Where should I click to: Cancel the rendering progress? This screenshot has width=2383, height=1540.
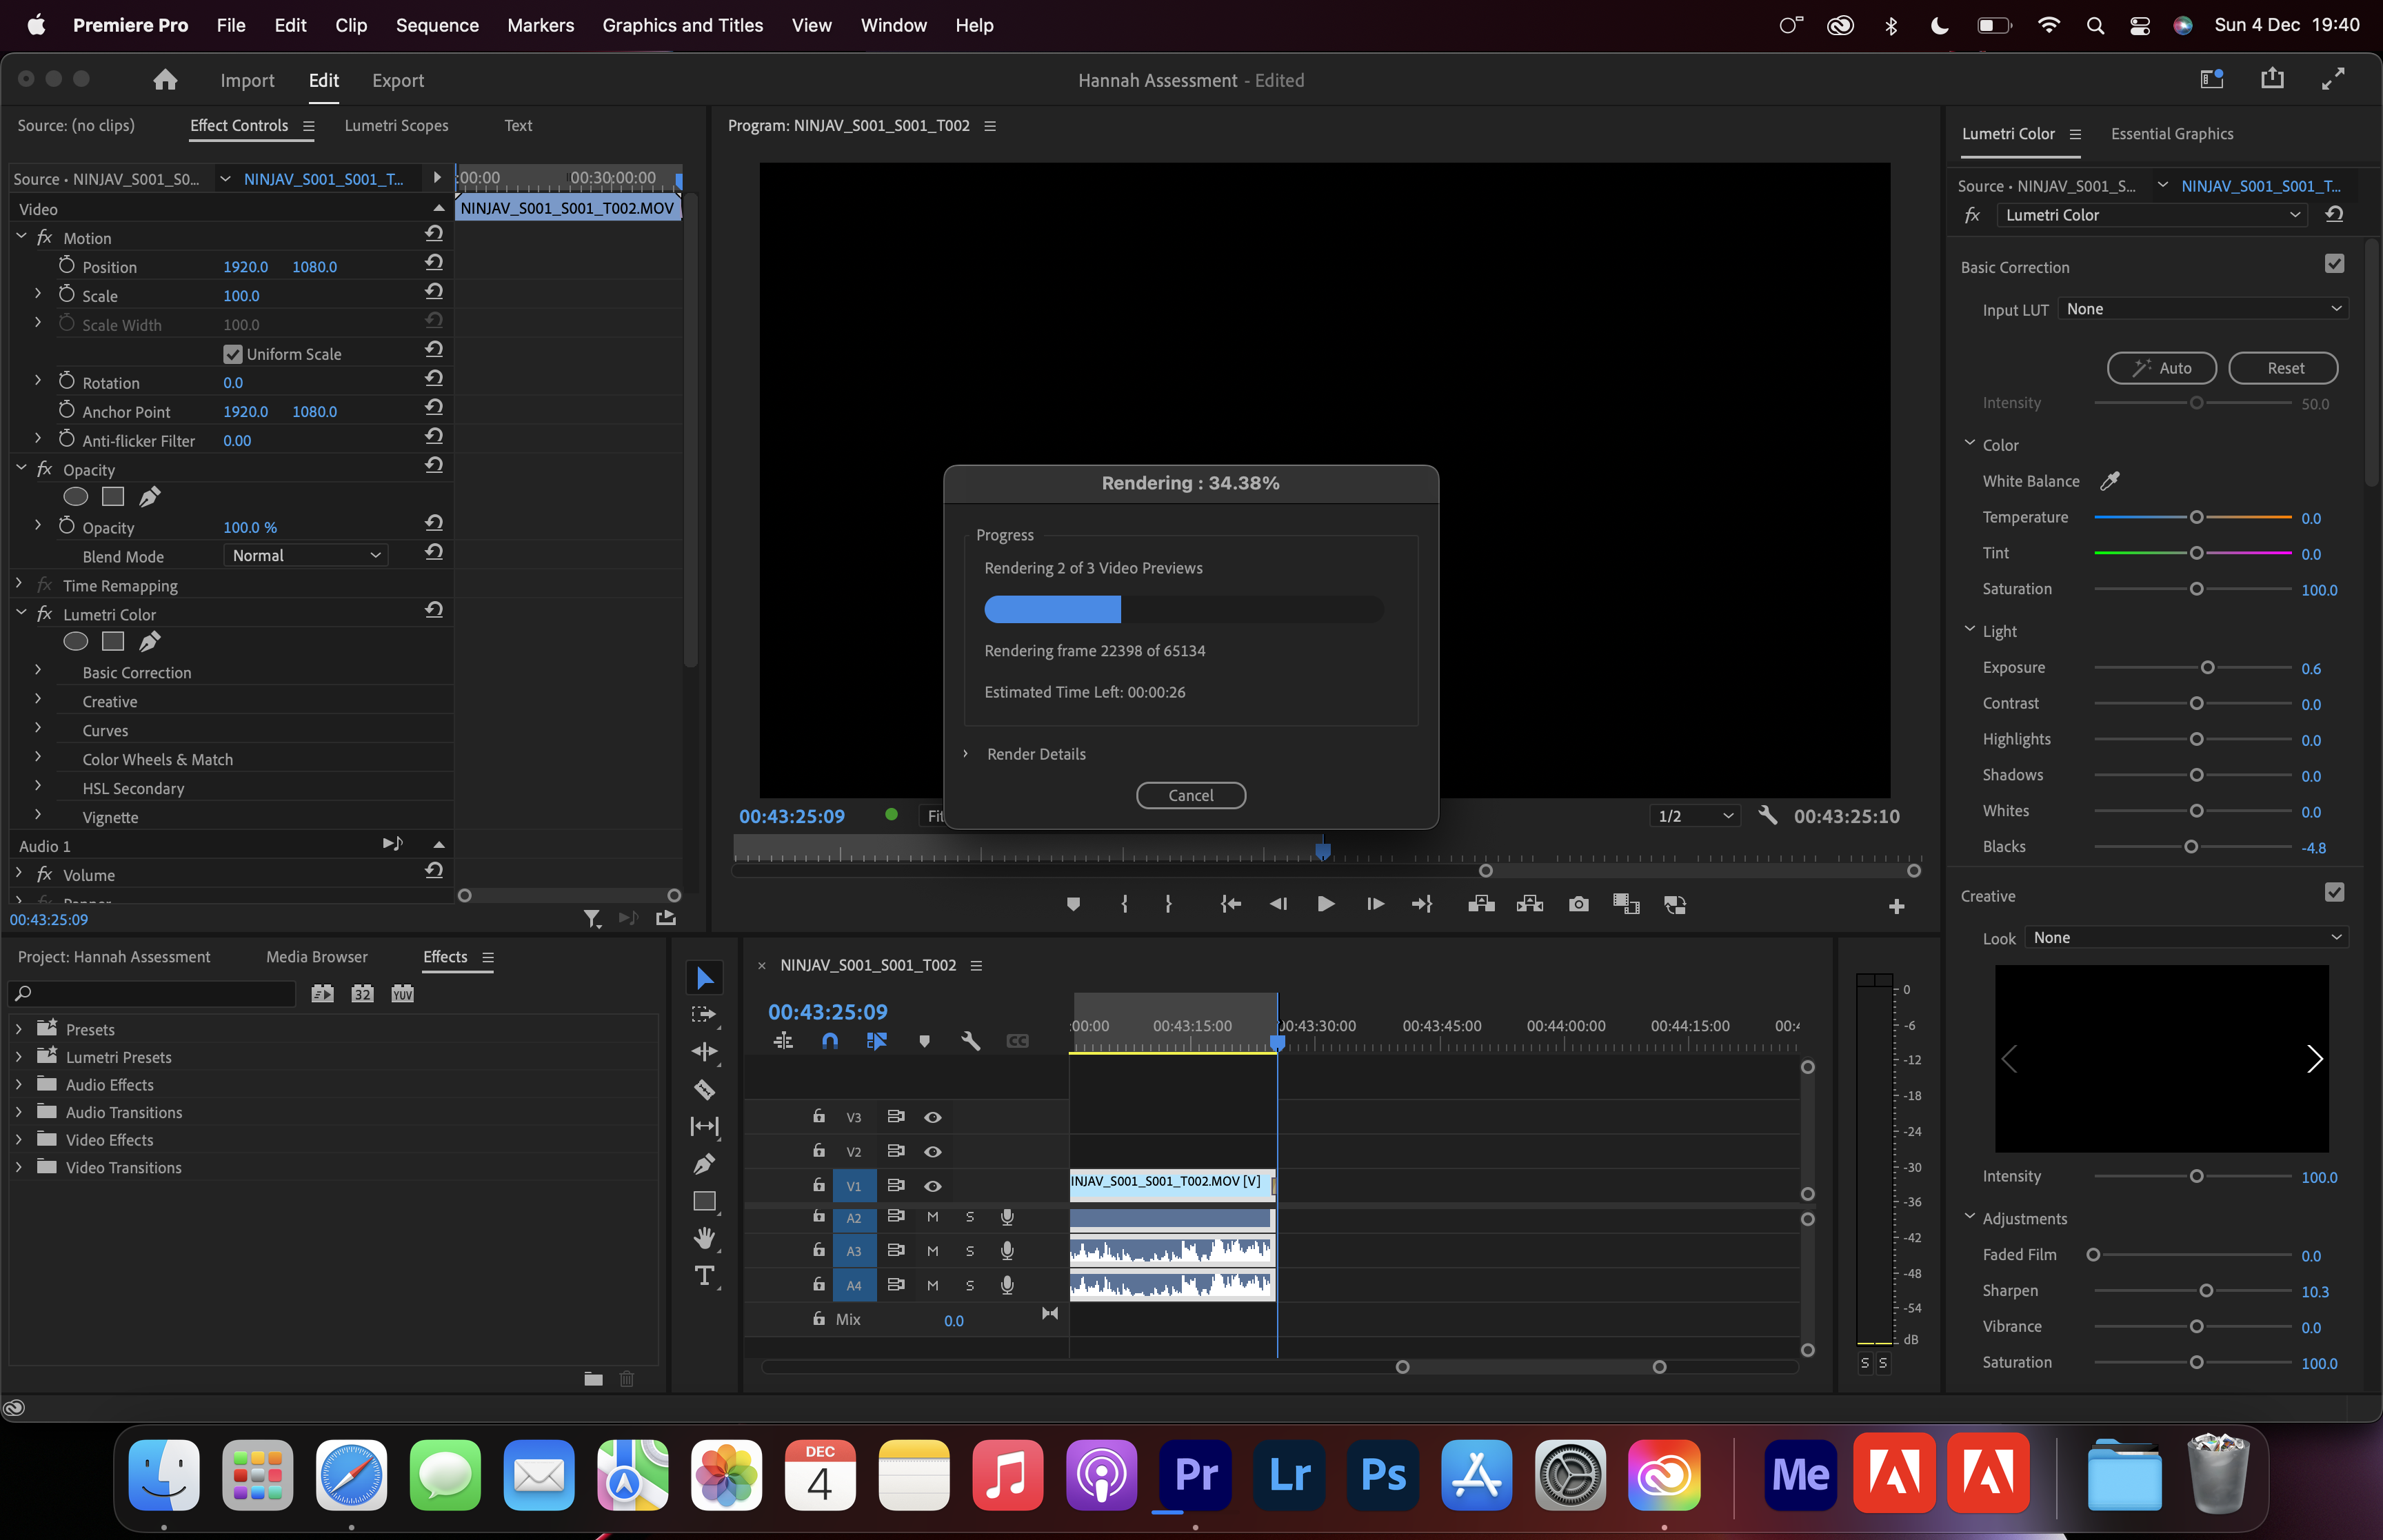pos(1190,795)
